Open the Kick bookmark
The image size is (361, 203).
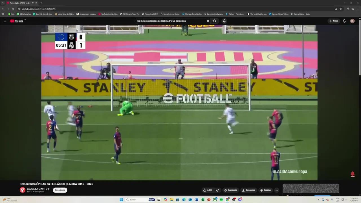[x=11, y=14]
